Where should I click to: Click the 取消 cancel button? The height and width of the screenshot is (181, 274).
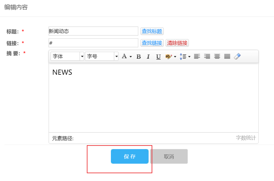click(x=169, y=156)
